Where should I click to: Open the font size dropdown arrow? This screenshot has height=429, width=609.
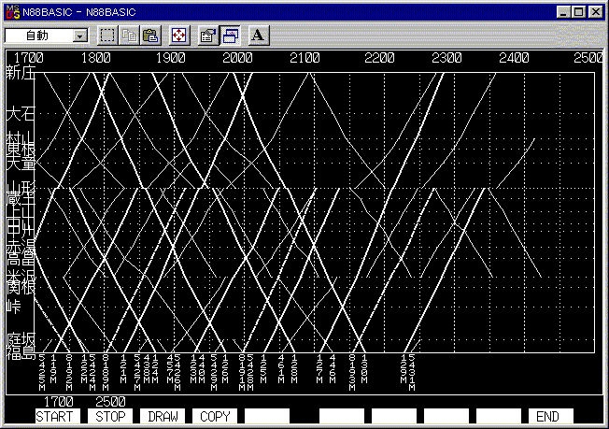coord(80,36)
